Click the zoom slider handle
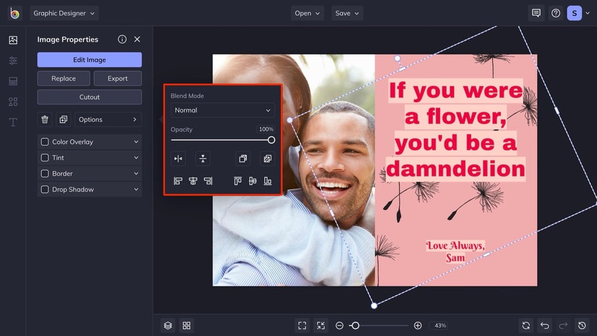The image size is (597, 336). [x=355, y=325]
